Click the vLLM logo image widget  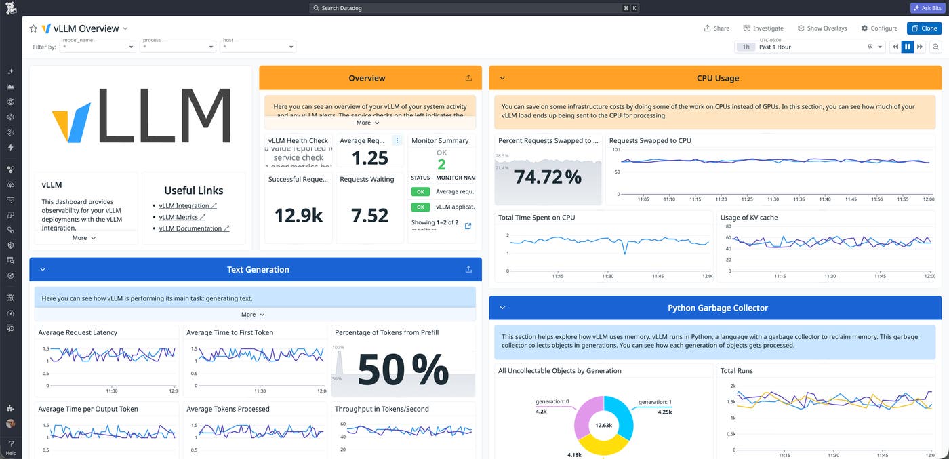(x=140, y=116)
